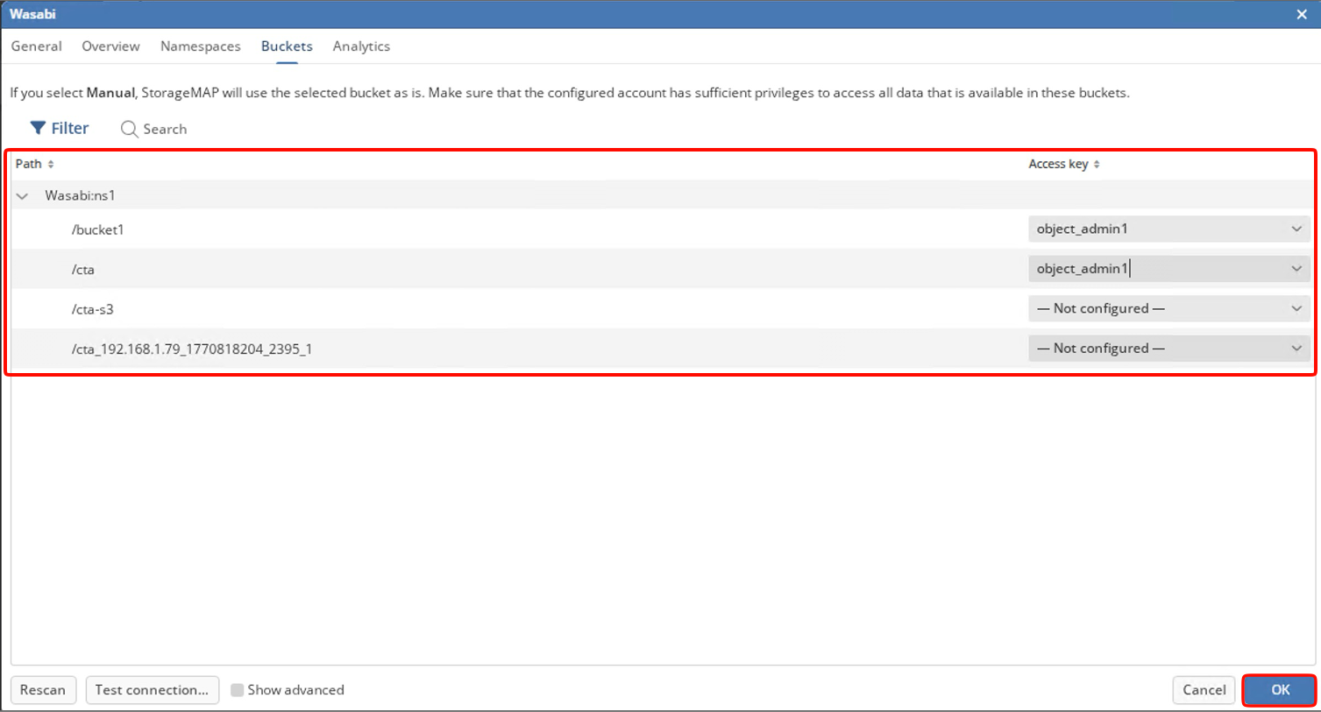Click the Search magnifier icon

(x=129, y=129)
